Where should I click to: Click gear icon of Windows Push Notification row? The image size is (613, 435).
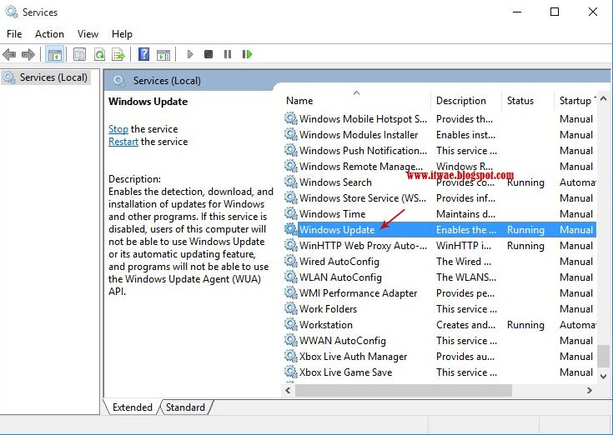[290, 150]
